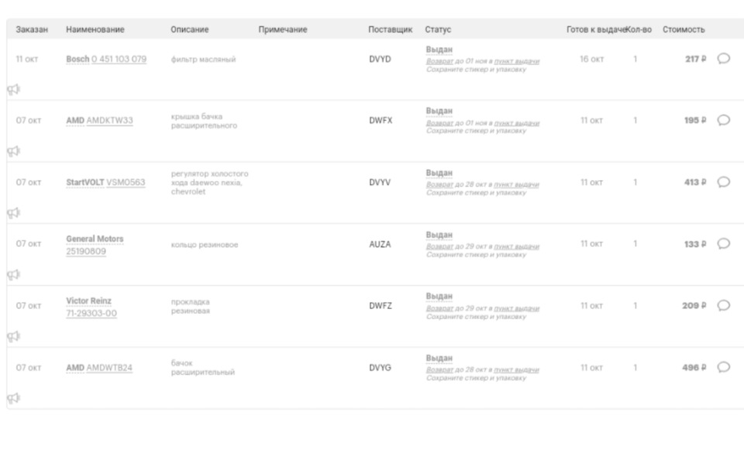Viewport: 744px width, 453px height.
Task: Click the Статус column header
Action: 438,29
